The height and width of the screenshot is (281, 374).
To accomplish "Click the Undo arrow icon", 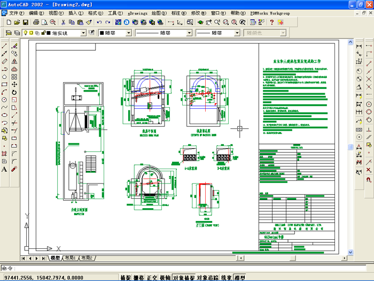I will pyautogui.click(x=100, y=22).
